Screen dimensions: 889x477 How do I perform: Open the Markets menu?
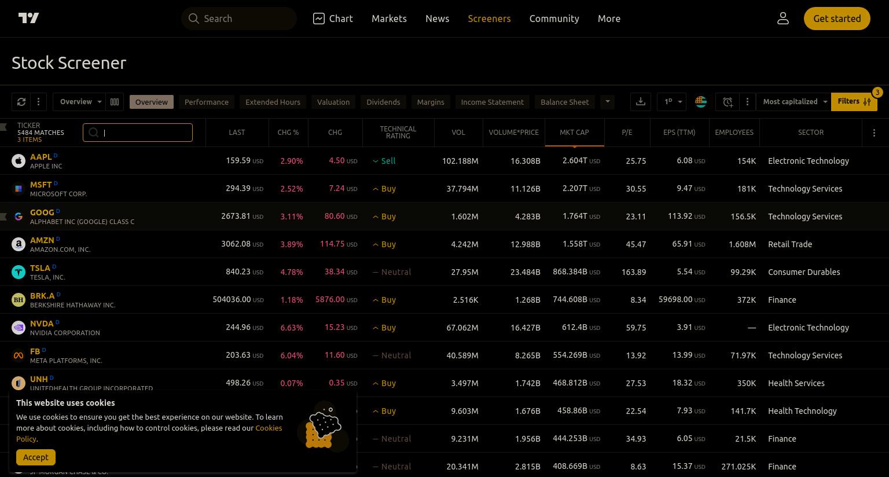389,19
